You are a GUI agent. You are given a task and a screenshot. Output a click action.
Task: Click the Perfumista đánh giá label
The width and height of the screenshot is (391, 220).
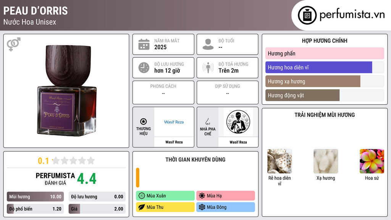coord(55,179)
